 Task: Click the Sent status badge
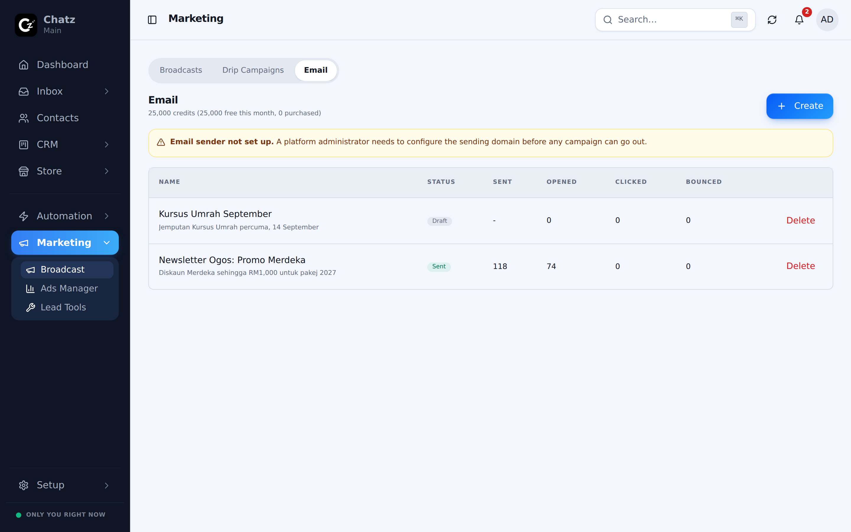[x=439, y=267]
